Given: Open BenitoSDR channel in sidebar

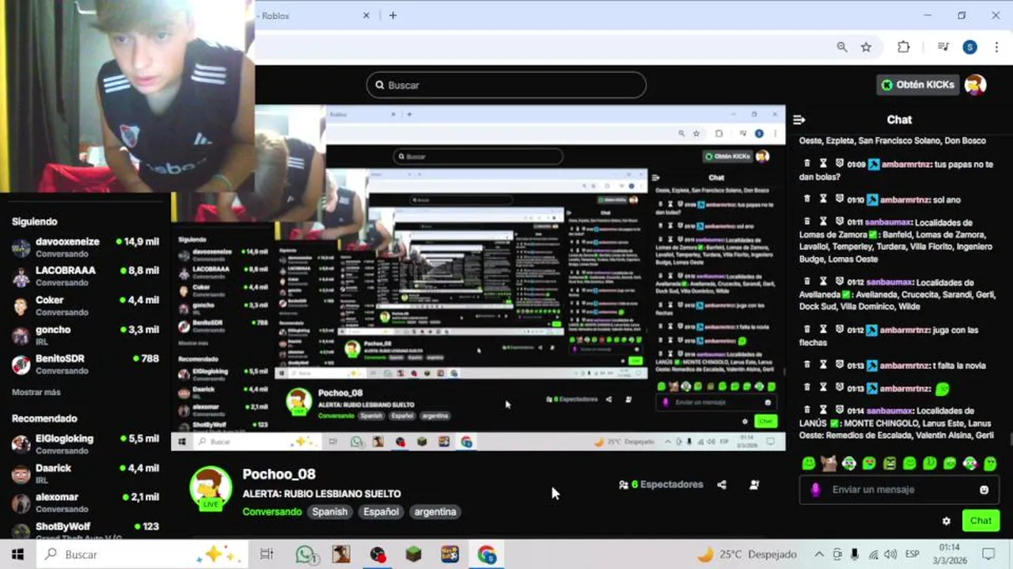Looking at the screenshot, I should (x=85, y=364).
